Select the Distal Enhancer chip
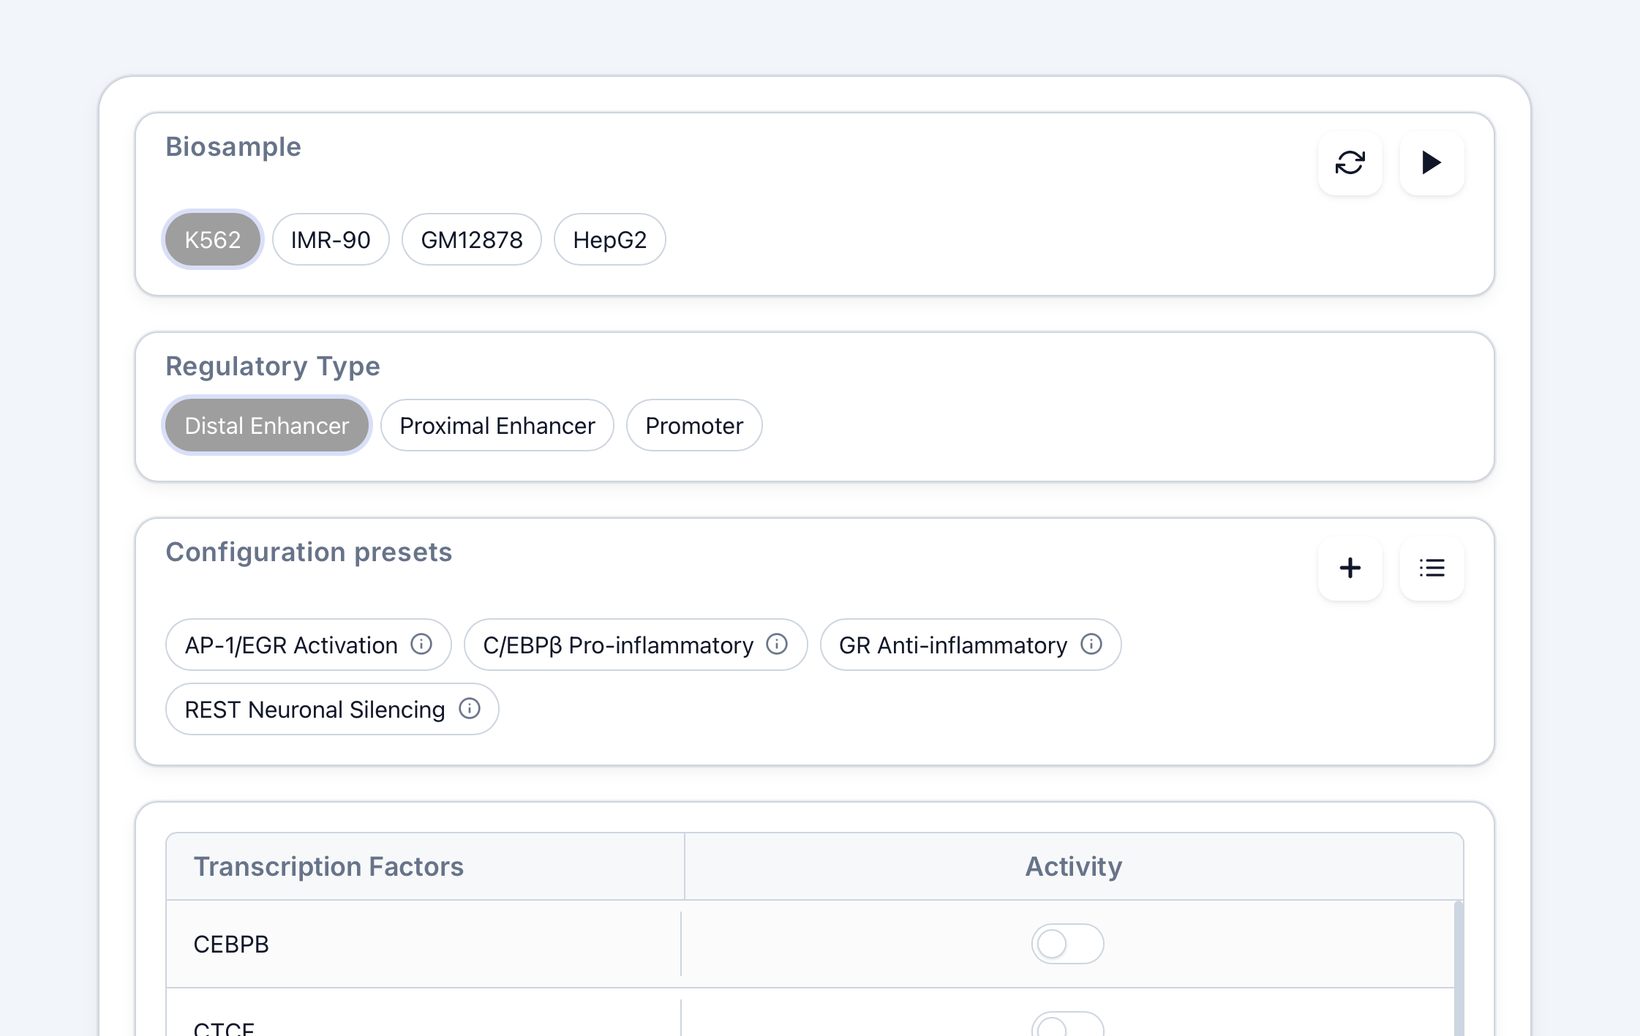This screenshot has width=1640, height=1036. click(x=267, y=426)
